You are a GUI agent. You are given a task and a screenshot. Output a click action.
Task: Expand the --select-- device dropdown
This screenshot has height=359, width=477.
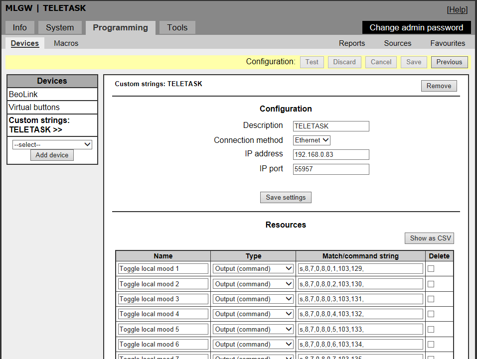point(52,144)
